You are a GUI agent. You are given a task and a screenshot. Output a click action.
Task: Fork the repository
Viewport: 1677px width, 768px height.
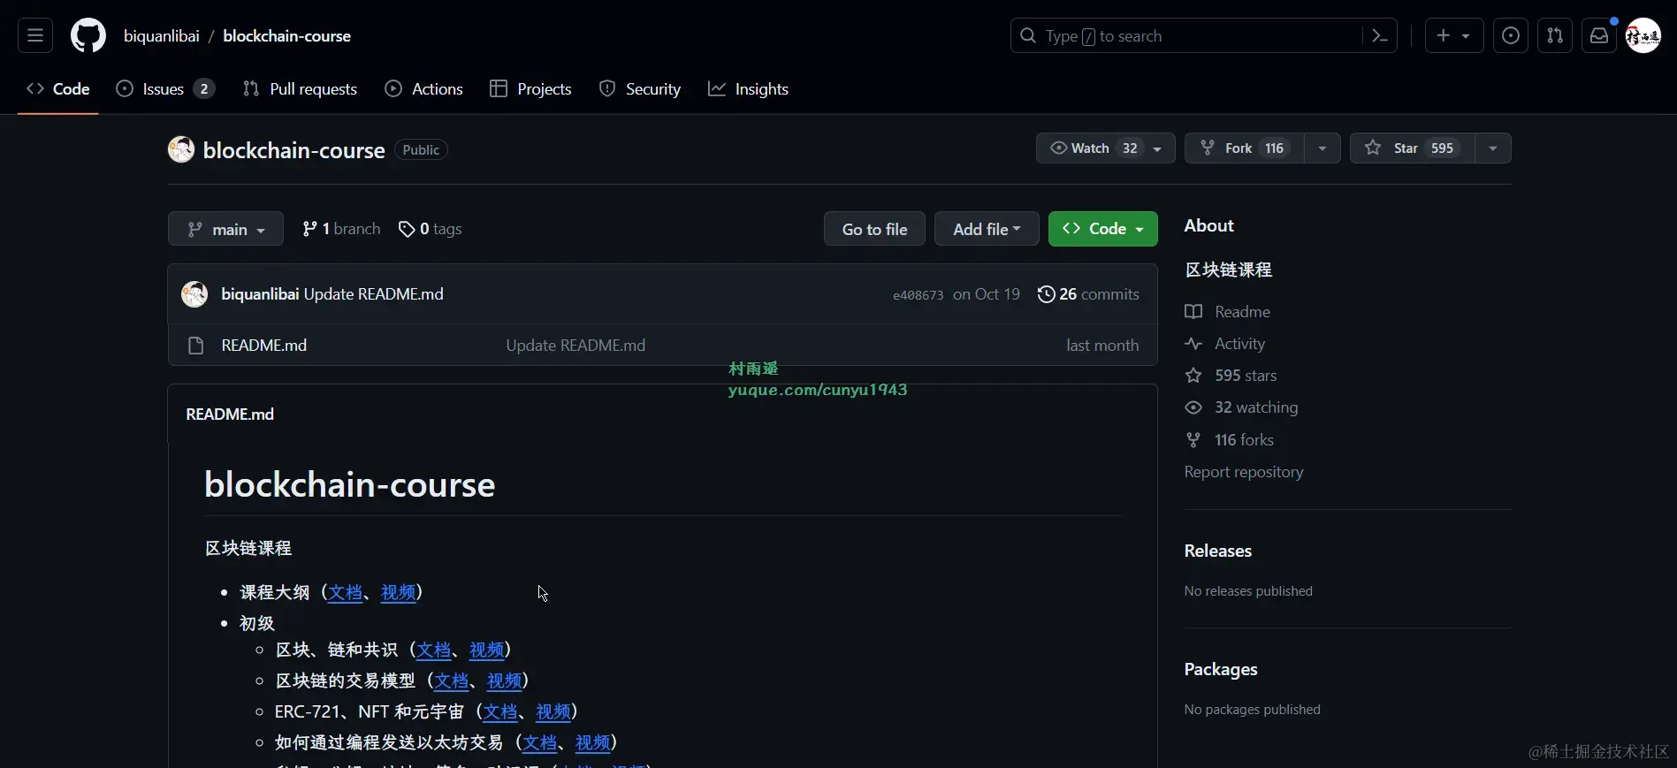pyautogui.click(x=1244, y=148)
